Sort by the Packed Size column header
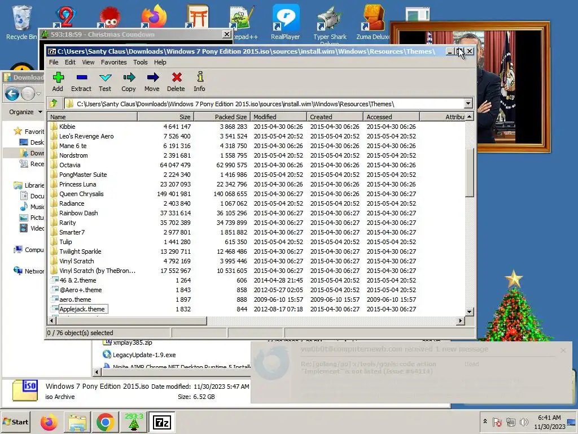Screen dimensions: 578x434 tap(222, 116)
